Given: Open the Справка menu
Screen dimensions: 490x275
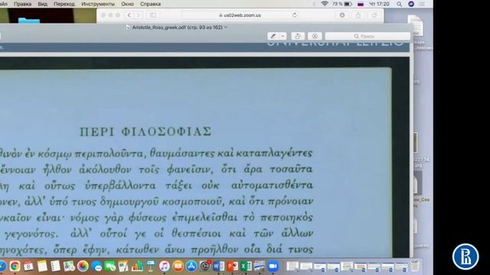Looking at the screenshot, I should tap(150, 4).
